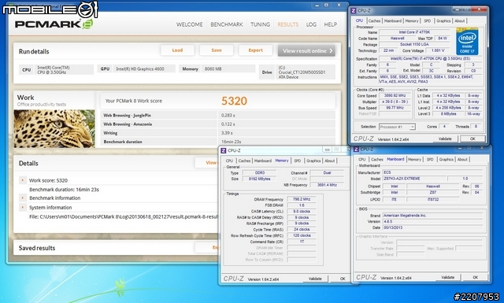Minimize the CPU-Z Memory window
504x303 pixels.
click(327, 150)
